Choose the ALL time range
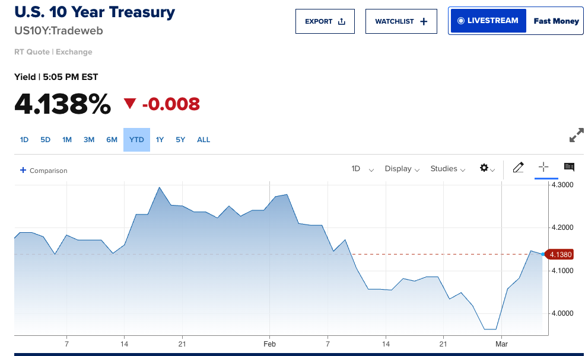The width and height of the screenshot is (585, 356). (x=204, y=140)
